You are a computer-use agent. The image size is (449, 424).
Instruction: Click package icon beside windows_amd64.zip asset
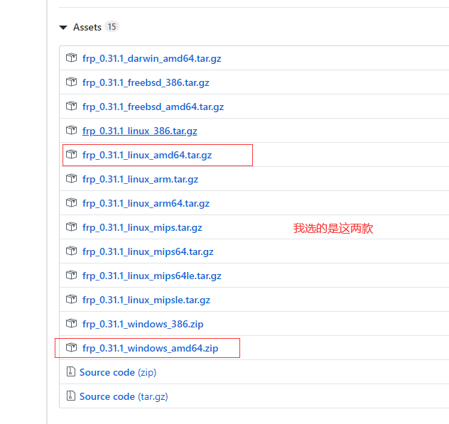[71, 347]
